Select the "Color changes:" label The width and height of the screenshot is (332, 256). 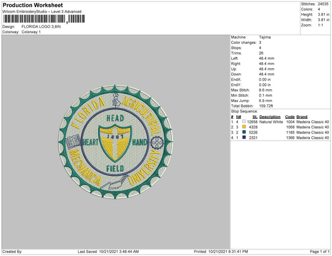(243, 42)
